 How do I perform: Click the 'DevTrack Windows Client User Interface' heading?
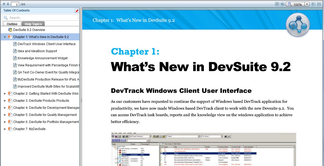point(181,91)
